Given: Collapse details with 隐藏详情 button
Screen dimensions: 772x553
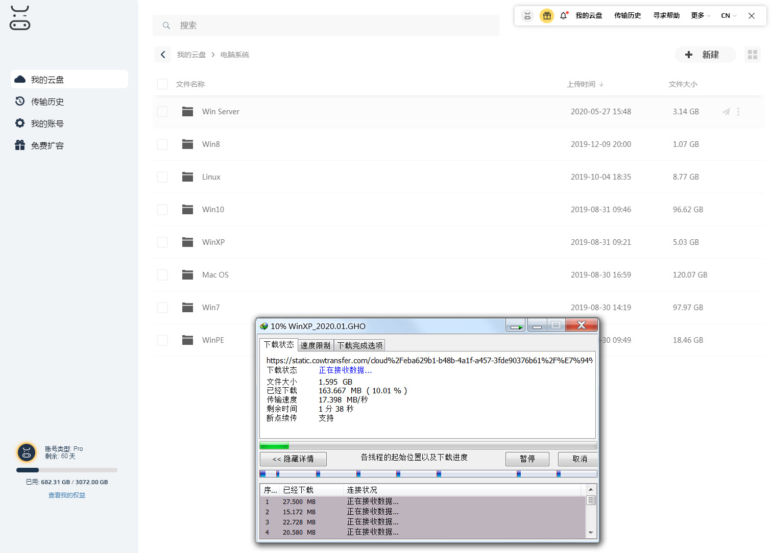Looking at the screenshot, I should click(x=293, y=459).
